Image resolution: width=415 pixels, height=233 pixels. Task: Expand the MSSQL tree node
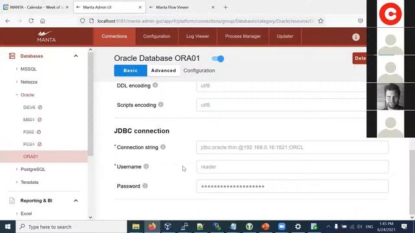point(17,69)
